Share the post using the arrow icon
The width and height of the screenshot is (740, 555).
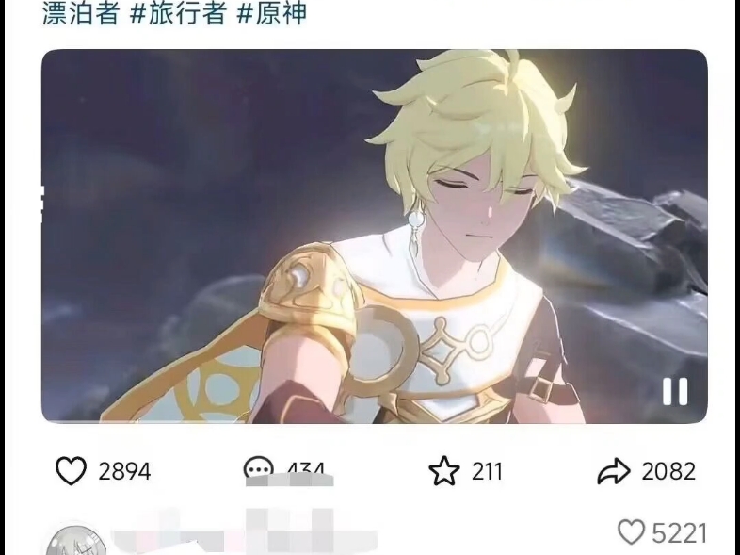click(x=614, y=471)
